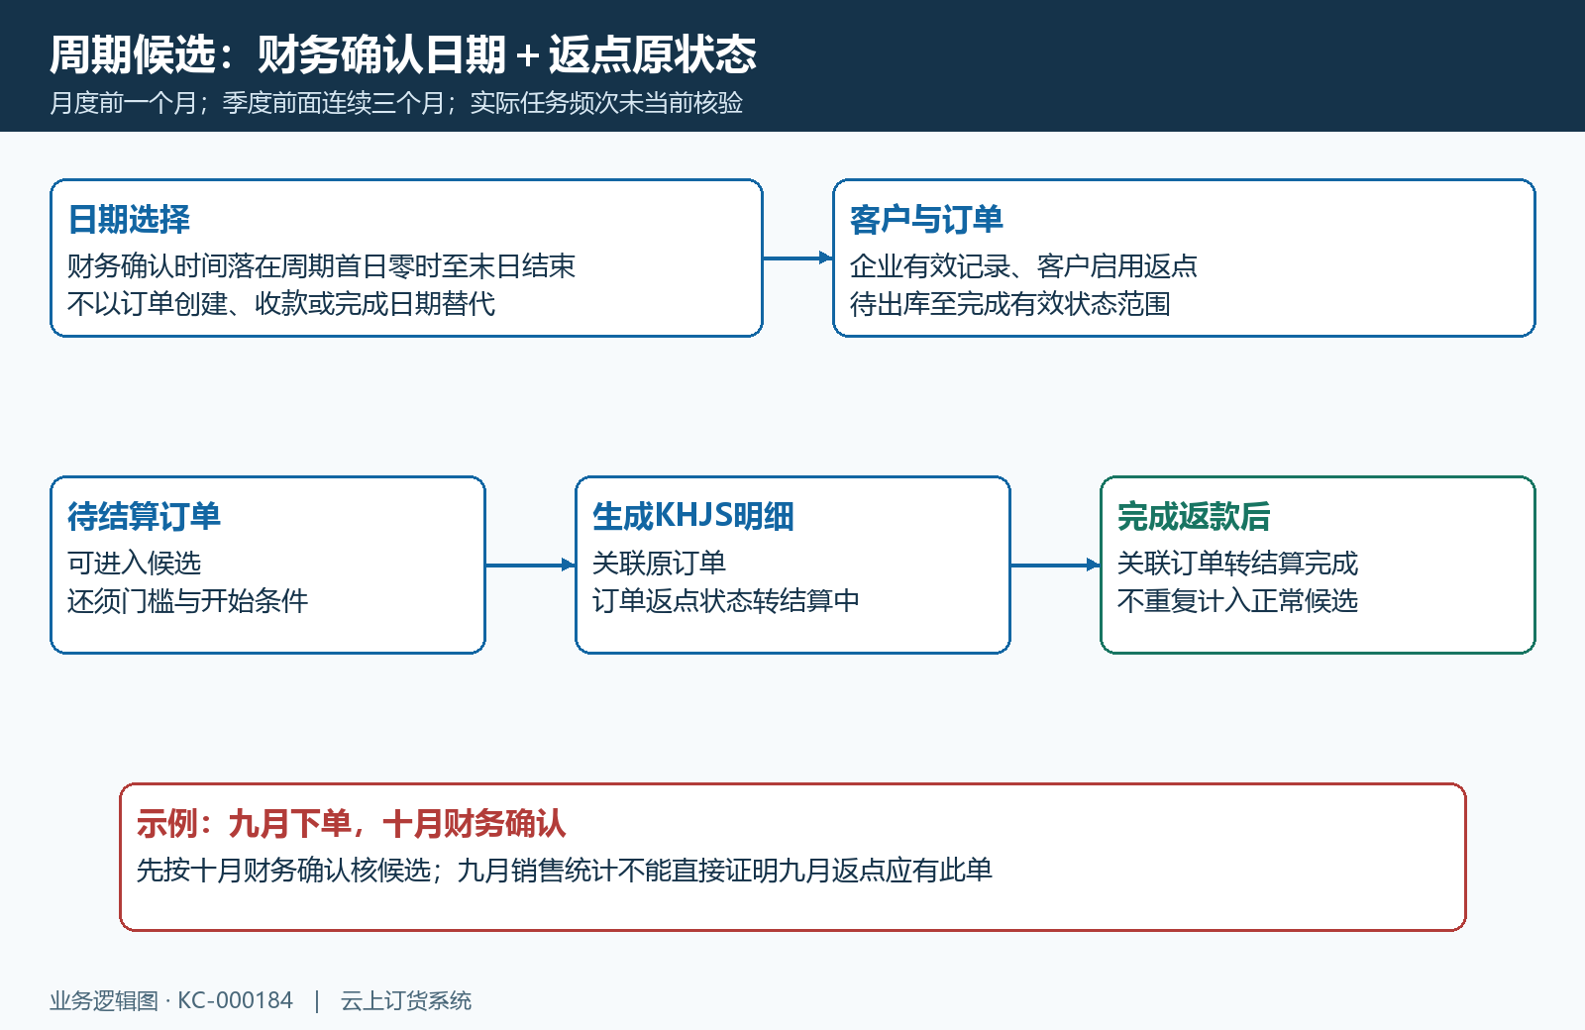Click the 待结算订单 heading

[x=144, y=516]
